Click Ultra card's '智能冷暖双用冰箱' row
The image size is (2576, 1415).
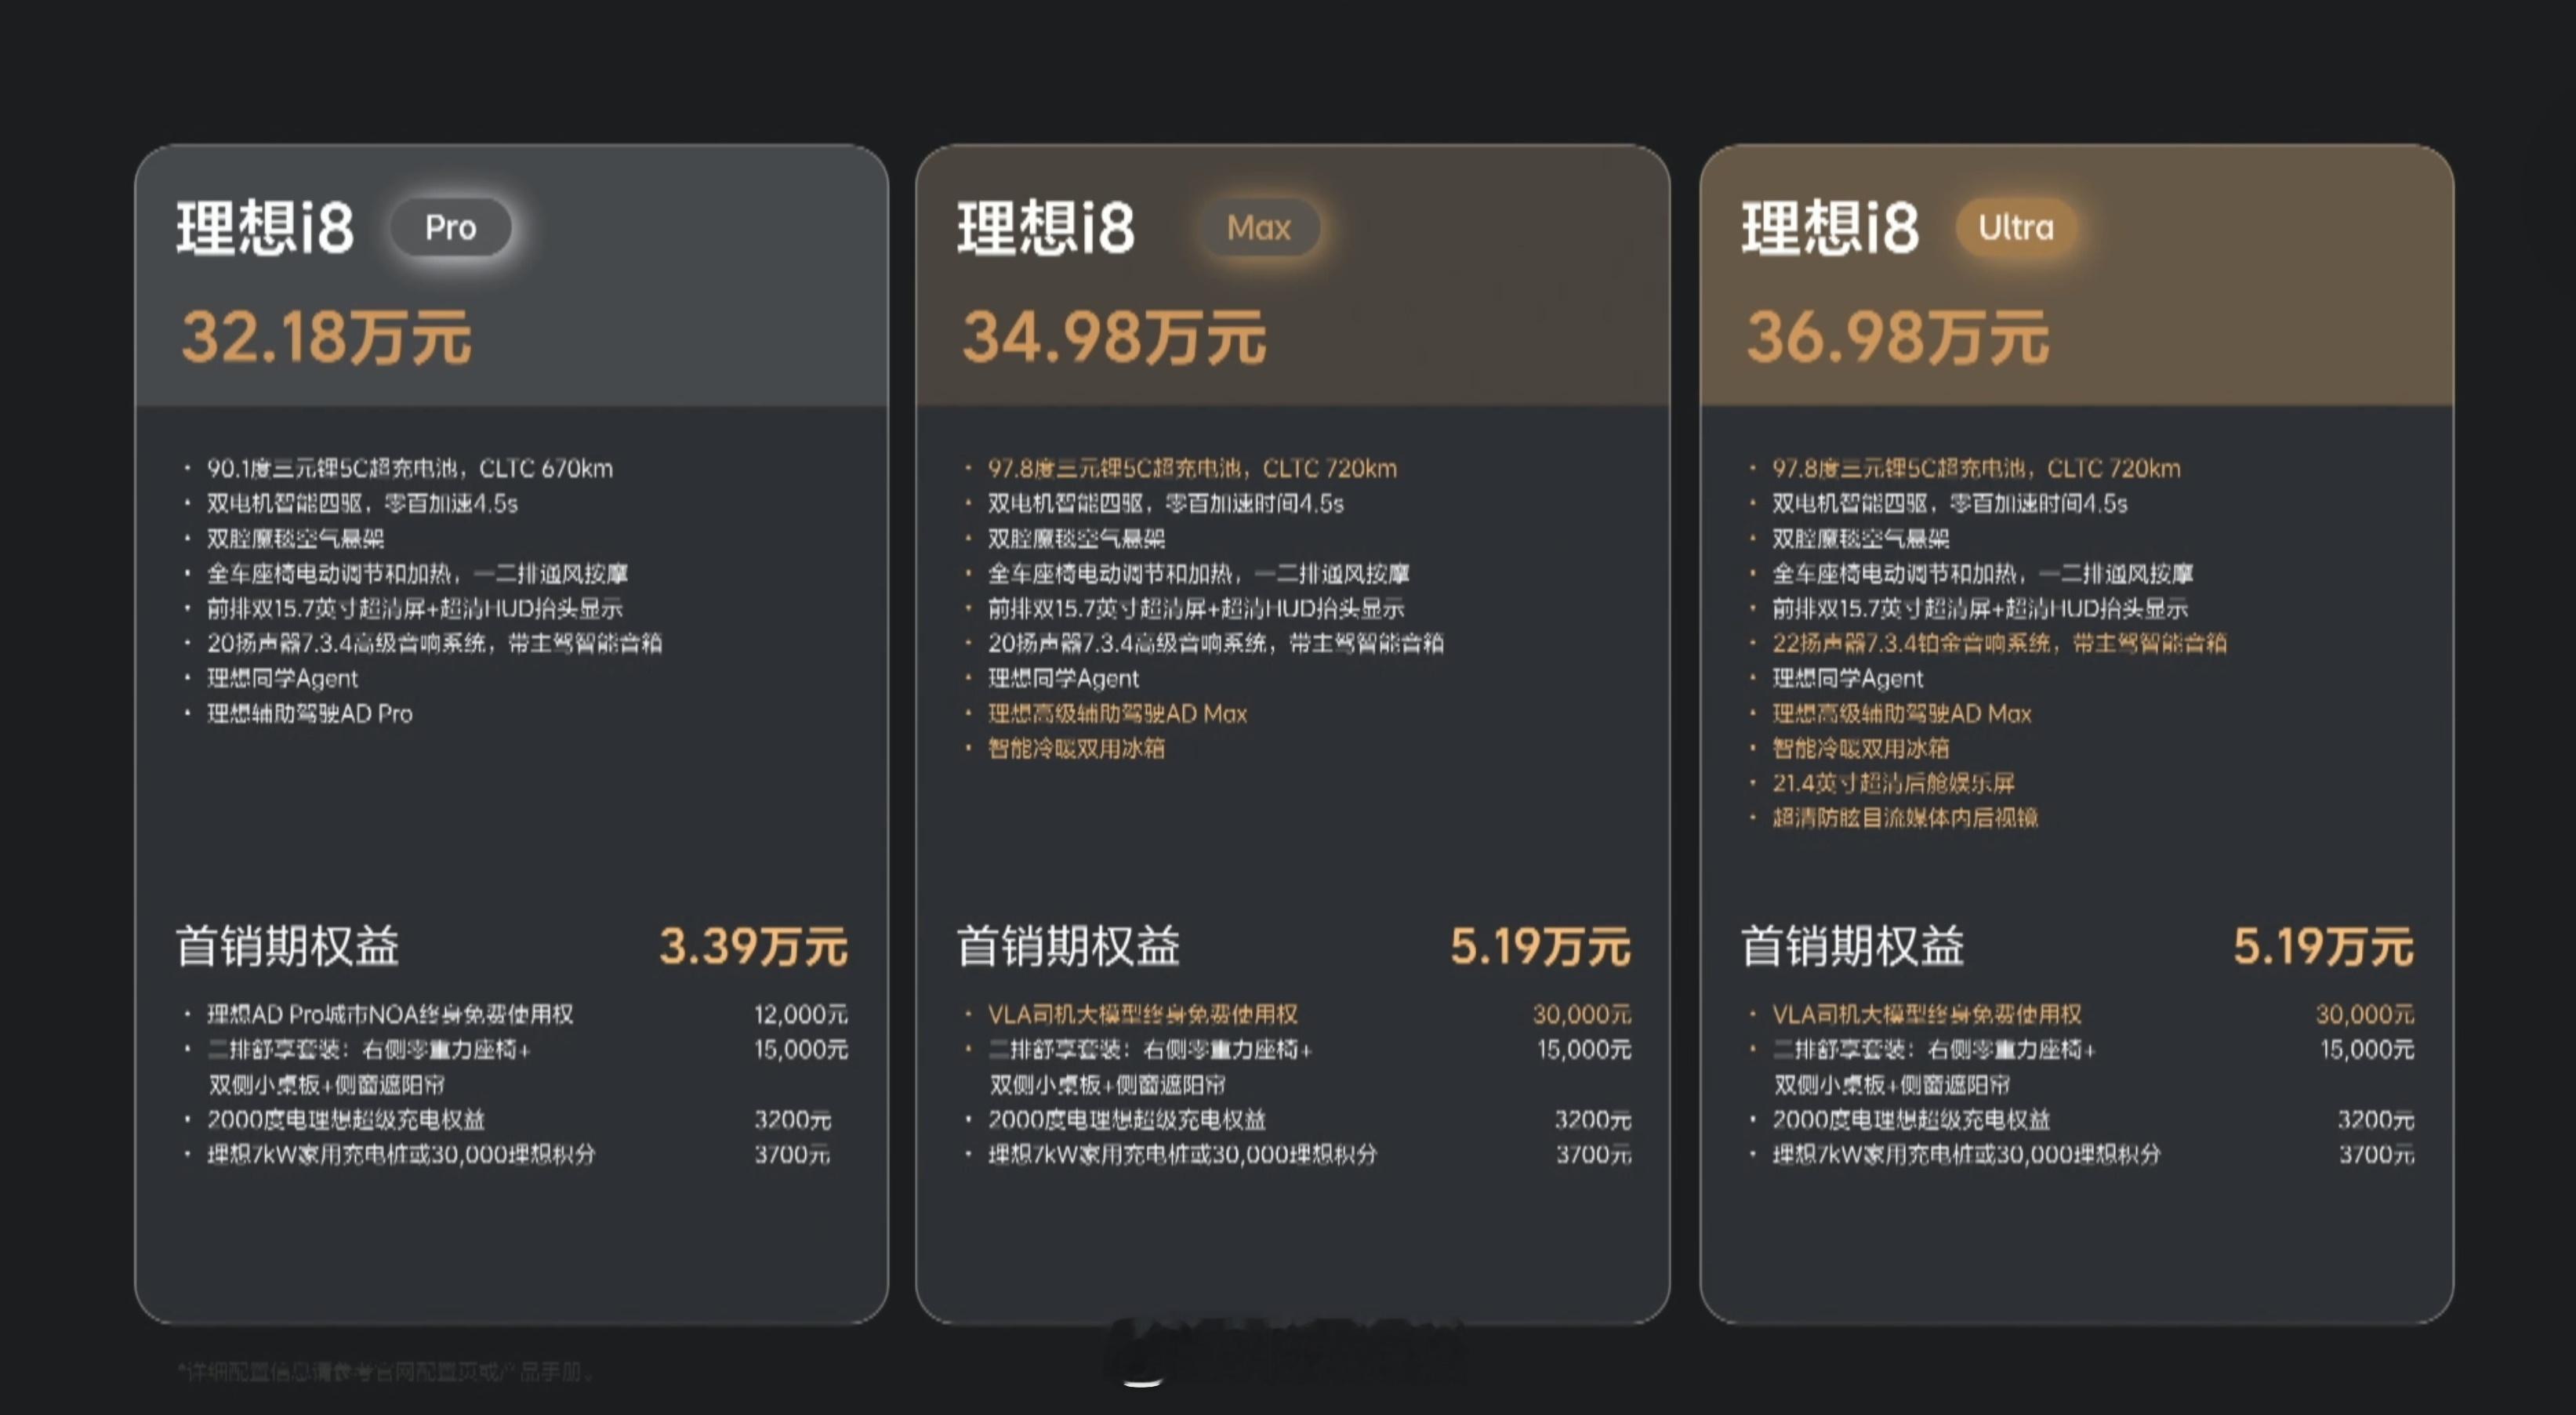tap(1860, 748)
